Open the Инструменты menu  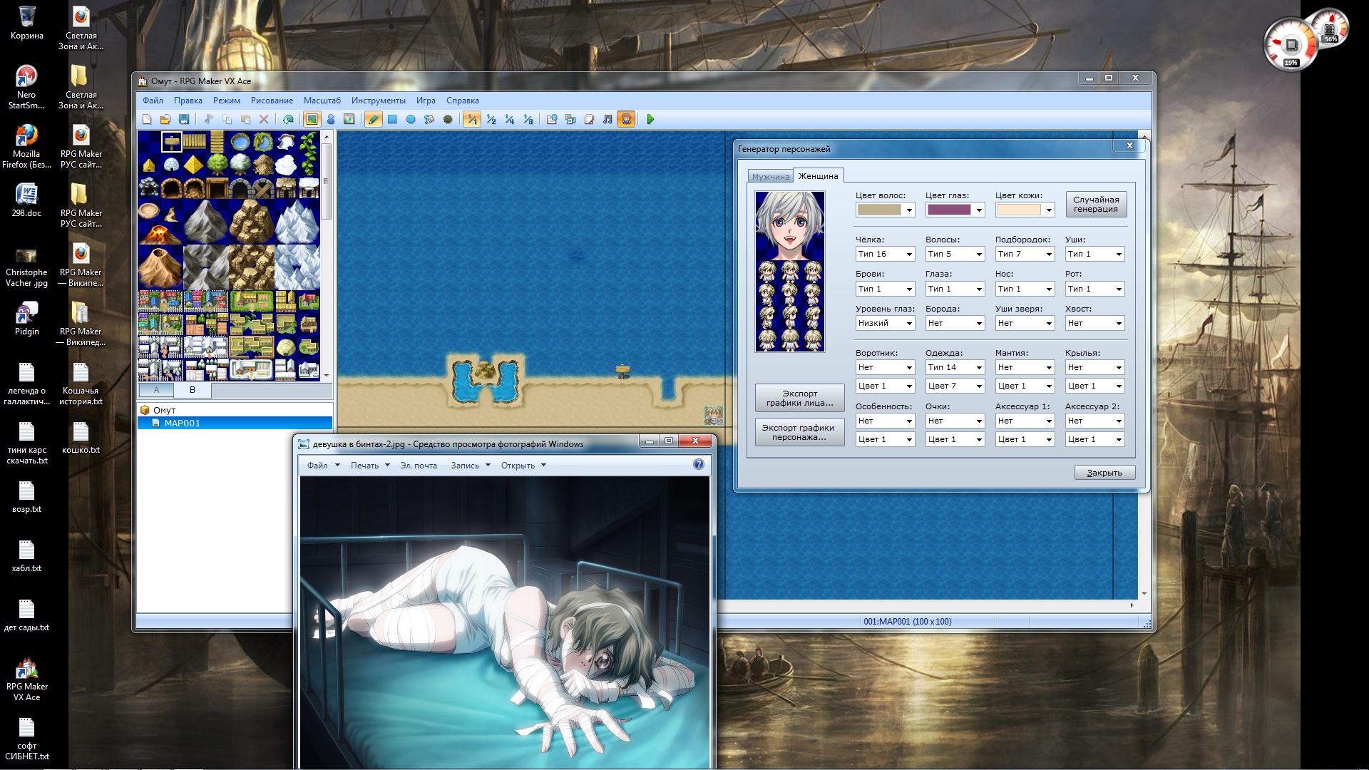click(x=378, y=101)
